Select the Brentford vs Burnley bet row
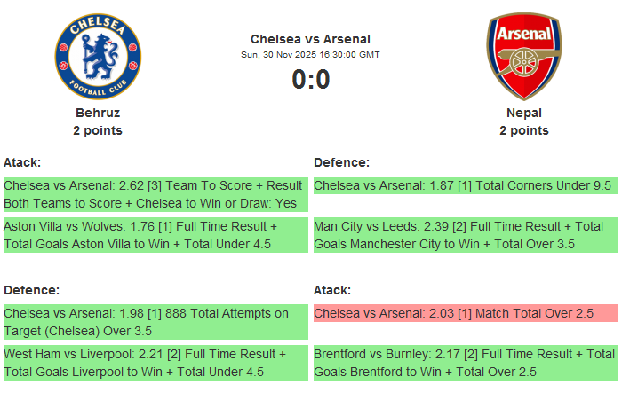This screenshot has width=622, height=408. [466, 363]
